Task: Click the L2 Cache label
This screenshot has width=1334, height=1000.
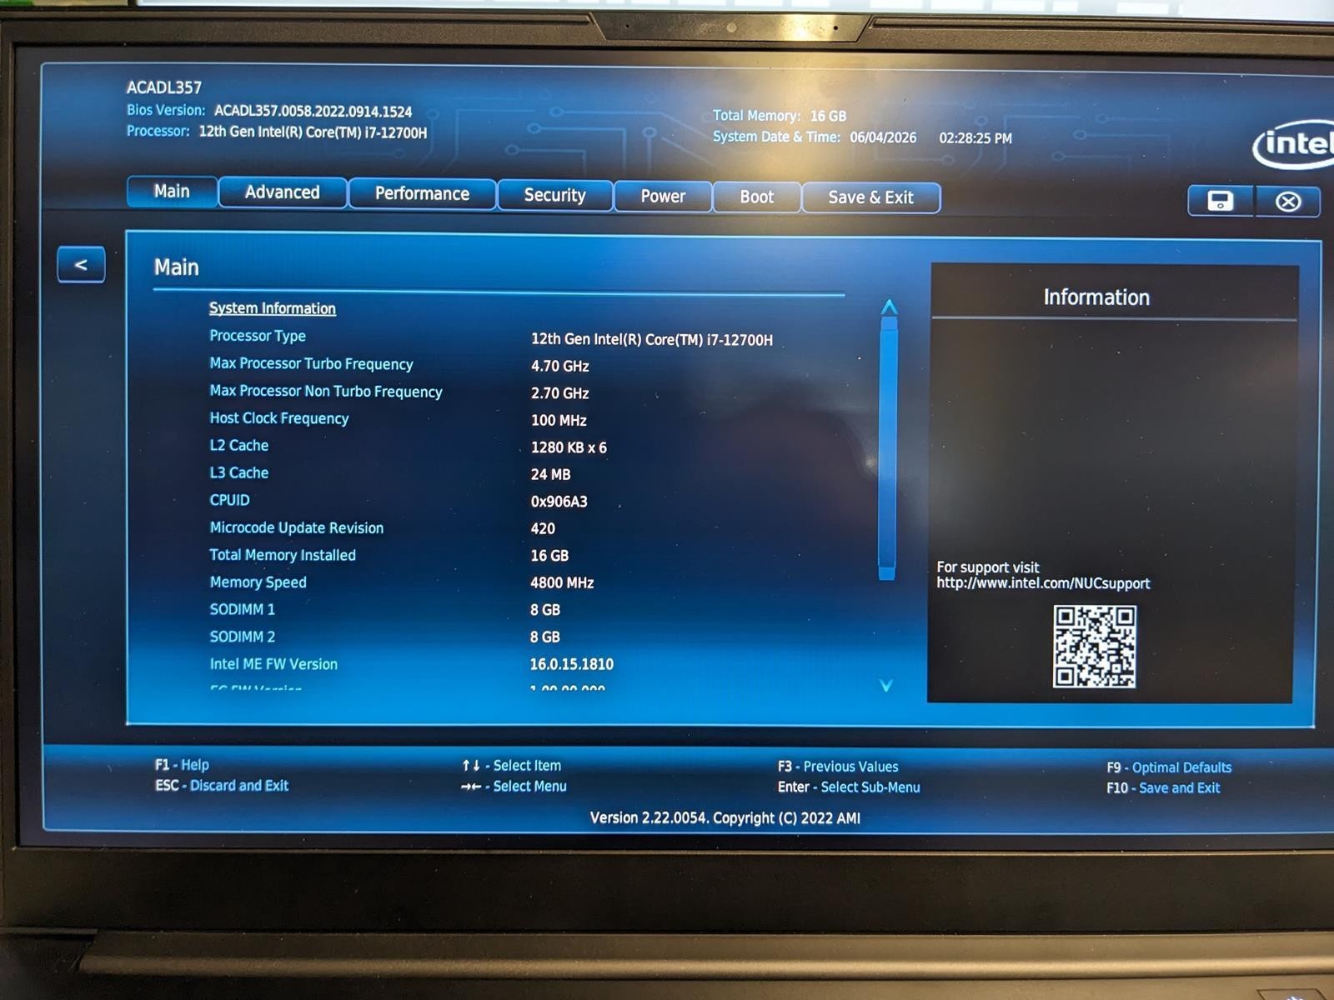Action: [x=239, y=446]
